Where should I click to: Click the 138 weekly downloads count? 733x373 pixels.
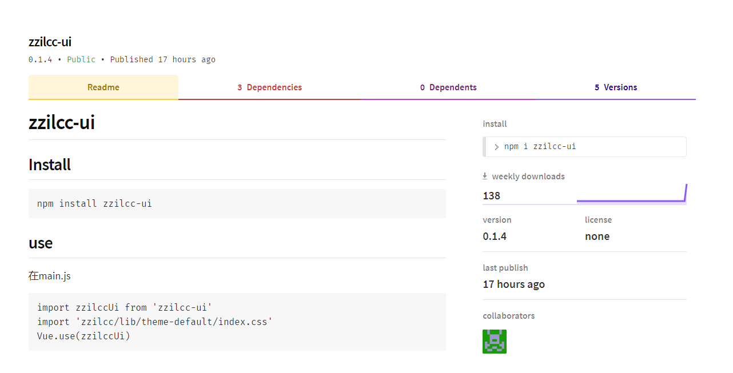pyautogui.click(x=492, y=196)
